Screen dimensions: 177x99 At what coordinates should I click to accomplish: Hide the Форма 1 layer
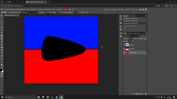tap(124, 45)
